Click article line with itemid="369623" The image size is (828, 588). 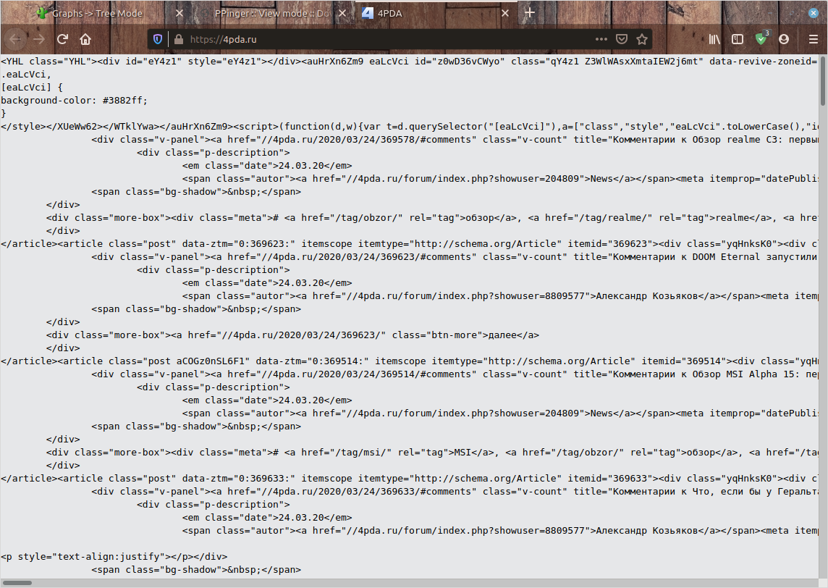pyautogui.click(x=409, y=243)
